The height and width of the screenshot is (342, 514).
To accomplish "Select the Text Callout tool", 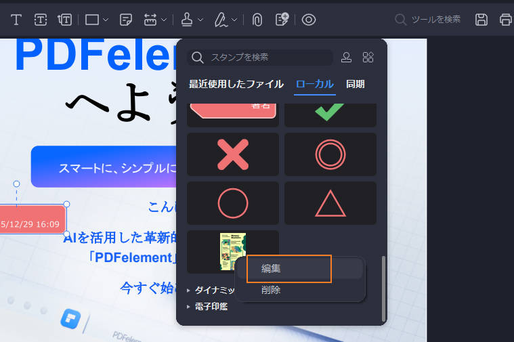I will [x=64, y=20].
